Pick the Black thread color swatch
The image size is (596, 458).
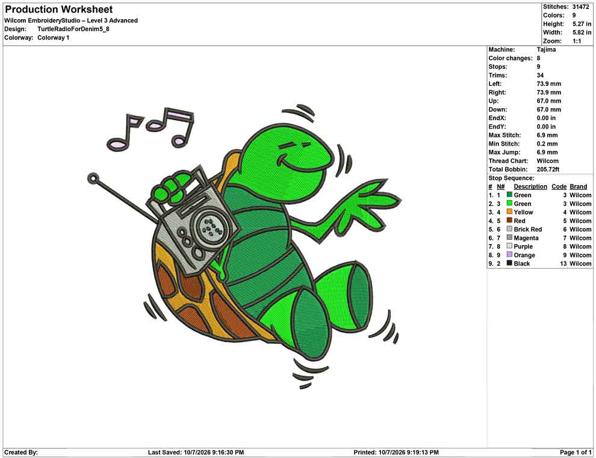pos(509,263)
